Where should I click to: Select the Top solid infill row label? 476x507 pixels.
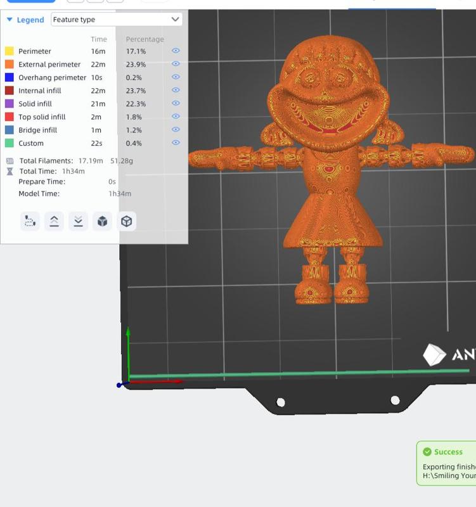(42, 117)
